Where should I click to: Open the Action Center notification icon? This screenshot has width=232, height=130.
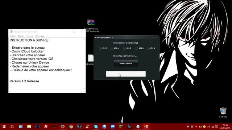coord(217,127)
